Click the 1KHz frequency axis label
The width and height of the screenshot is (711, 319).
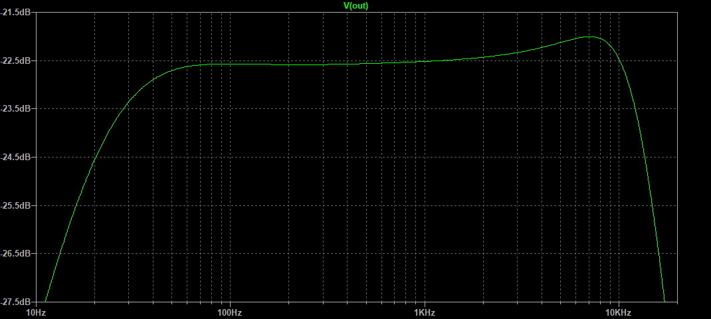425,312
